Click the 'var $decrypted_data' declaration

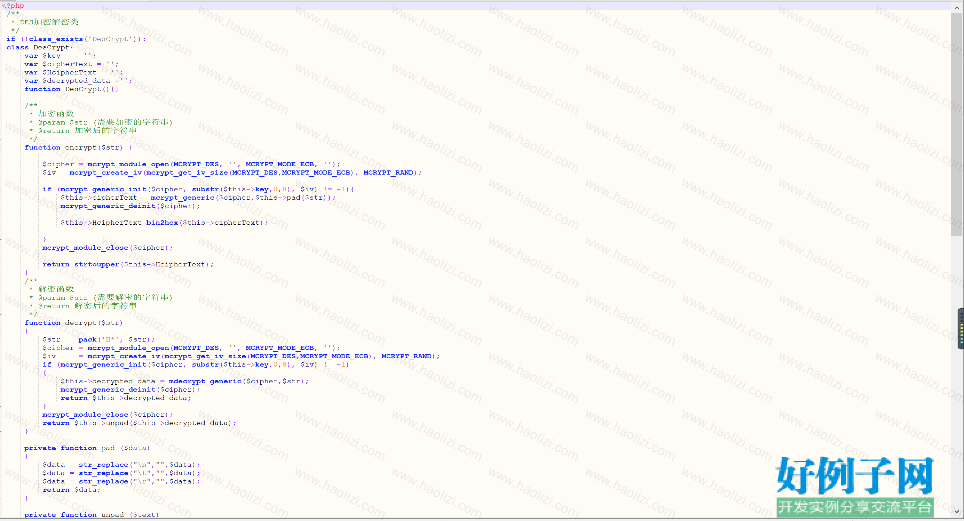[x=78, y=81]
